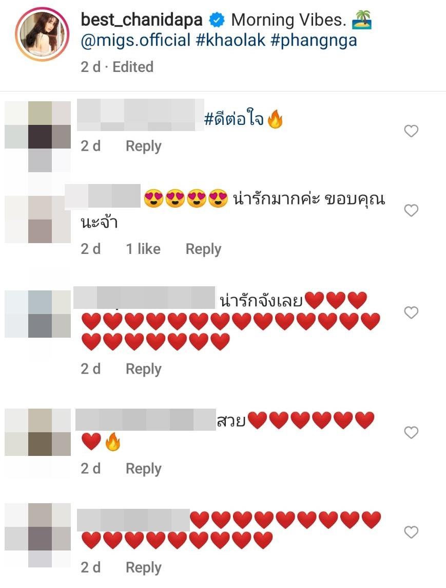Tap the heart icon beside the สวย comment
Image resolution: width=446 pixels, height=588 pixels.
(x=411, y=432)
